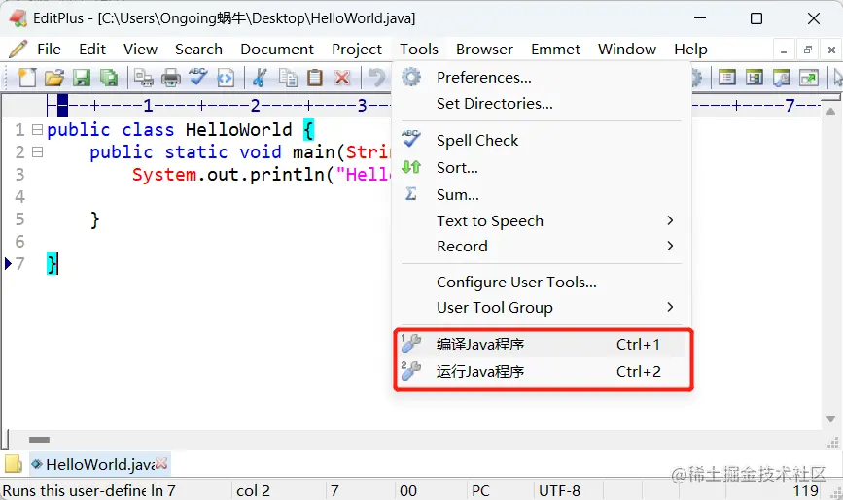Click the Print Preview toolbar icon

point(144,78)
